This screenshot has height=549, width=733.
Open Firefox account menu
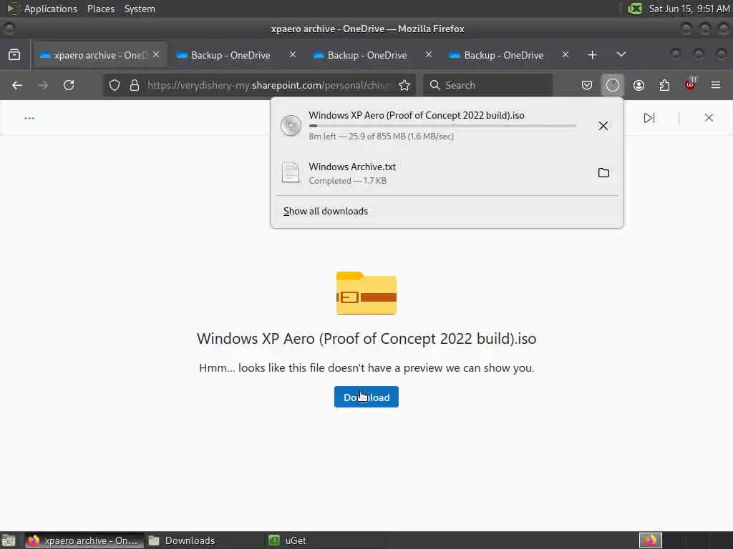[x=639, y=85]
